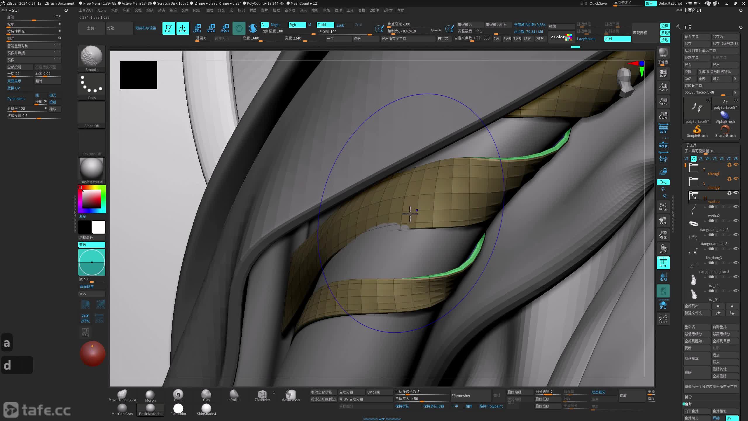Open the Alpha Off selector

tap(92, 115)
